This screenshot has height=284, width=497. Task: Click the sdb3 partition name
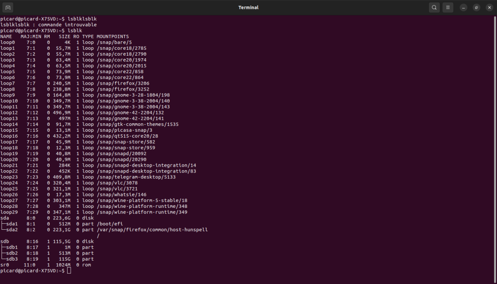(x=12, y=259)
